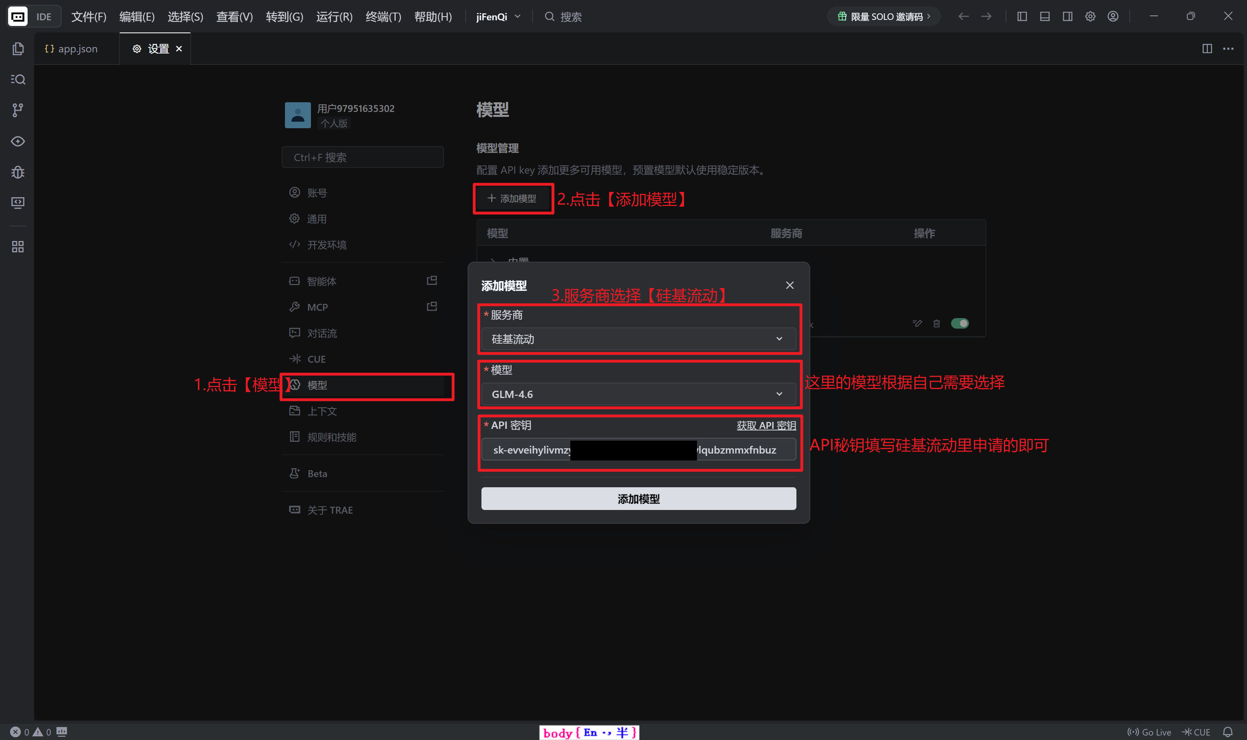Open the 智能体 external link icon
This screenshot has width=1247, height=740.
[432, 280]
